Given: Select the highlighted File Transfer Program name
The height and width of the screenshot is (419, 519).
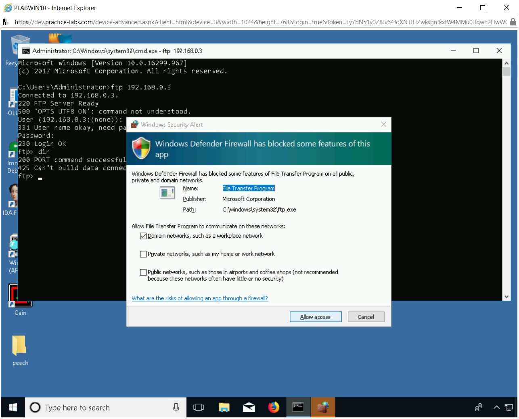Looking at the screenshot, I should click(x=248, y=188).
